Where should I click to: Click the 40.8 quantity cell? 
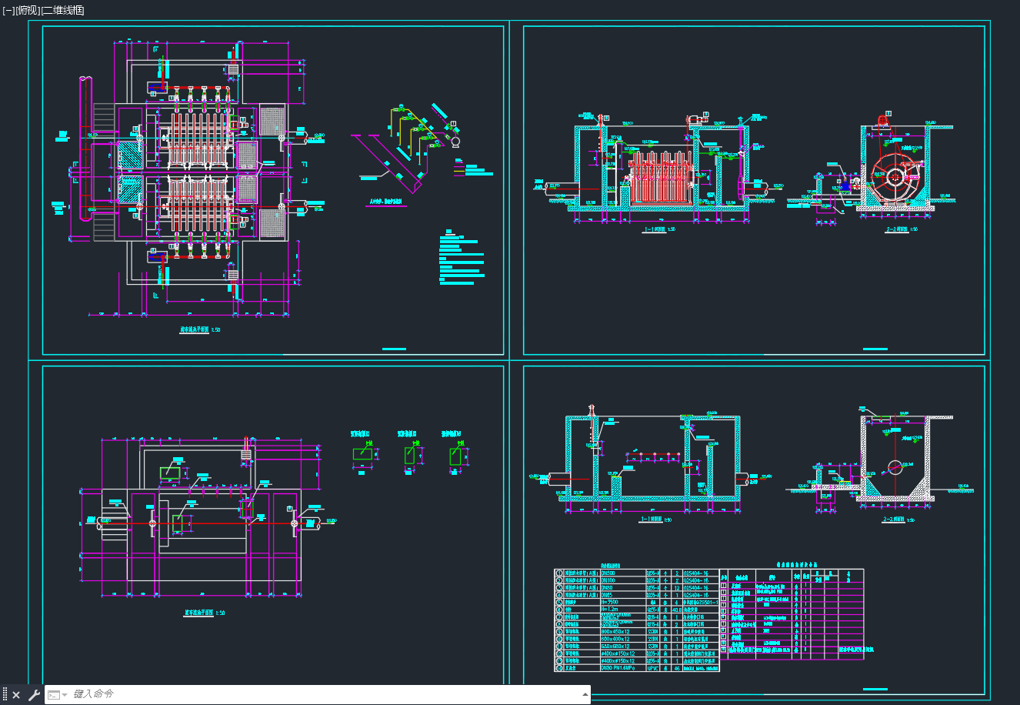point(677,610)
